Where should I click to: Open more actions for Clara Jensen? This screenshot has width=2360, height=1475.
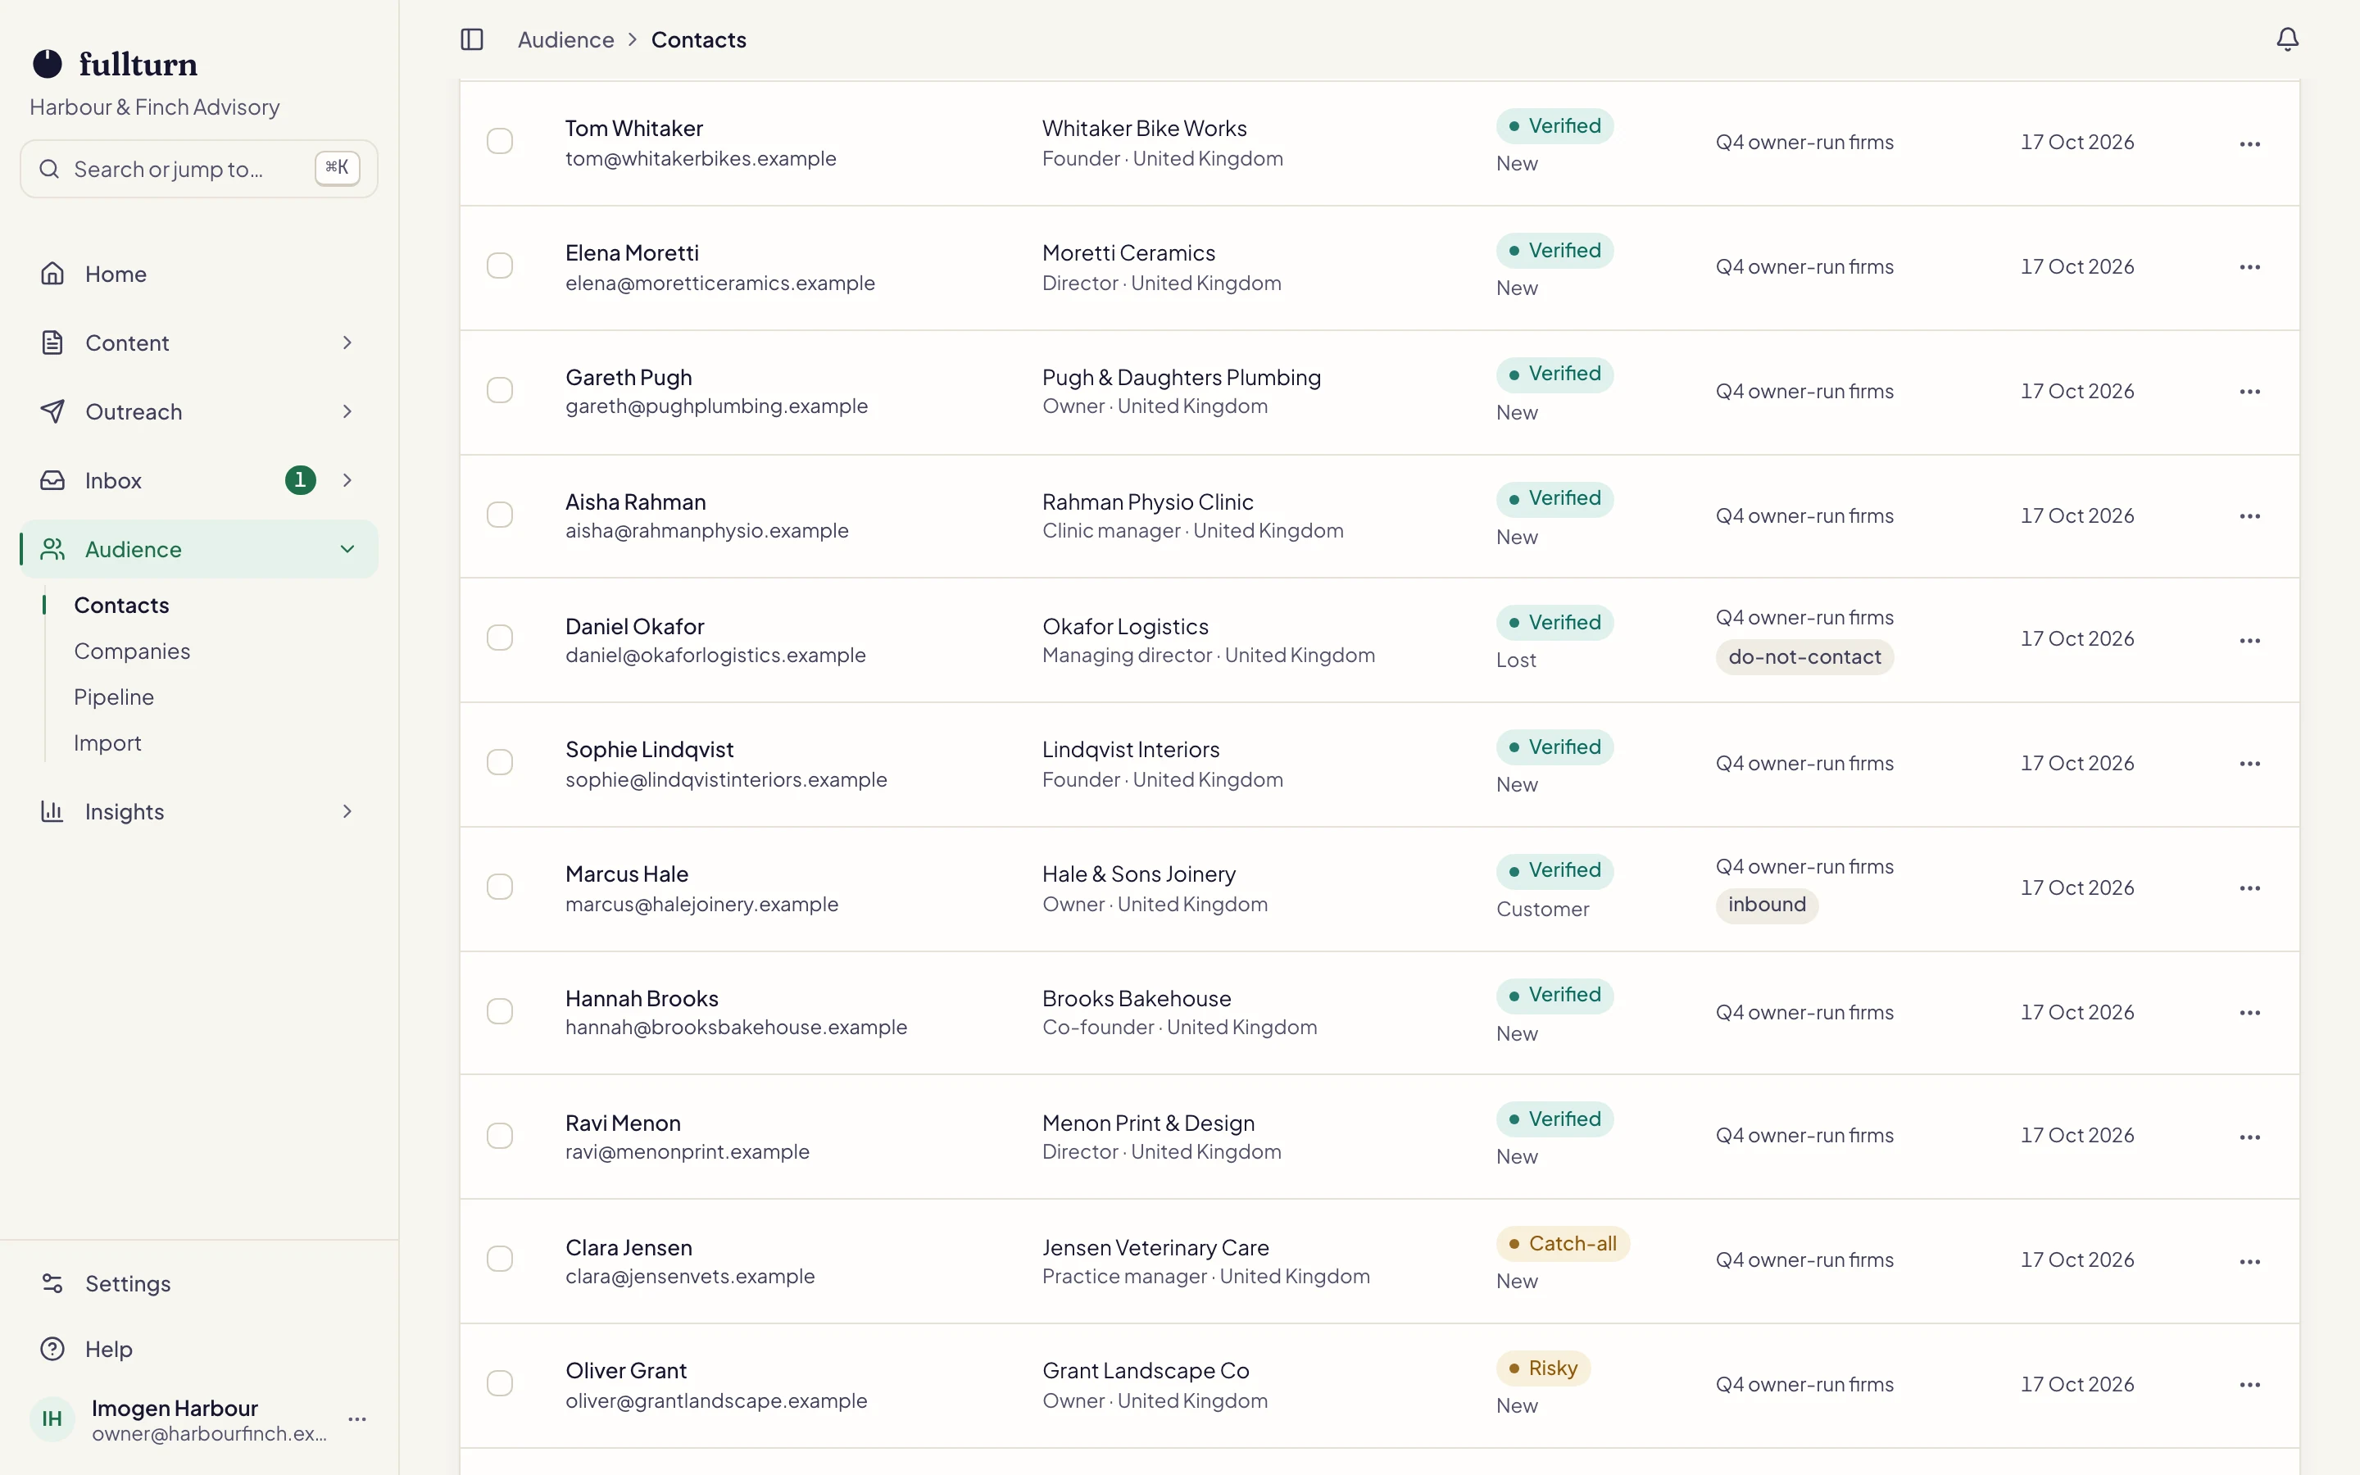(x=2250, y=1261)
